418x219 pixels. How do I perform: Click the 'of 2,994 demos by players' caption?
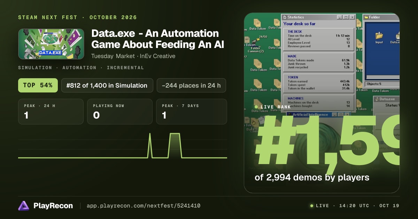click(x=312, y=177)
